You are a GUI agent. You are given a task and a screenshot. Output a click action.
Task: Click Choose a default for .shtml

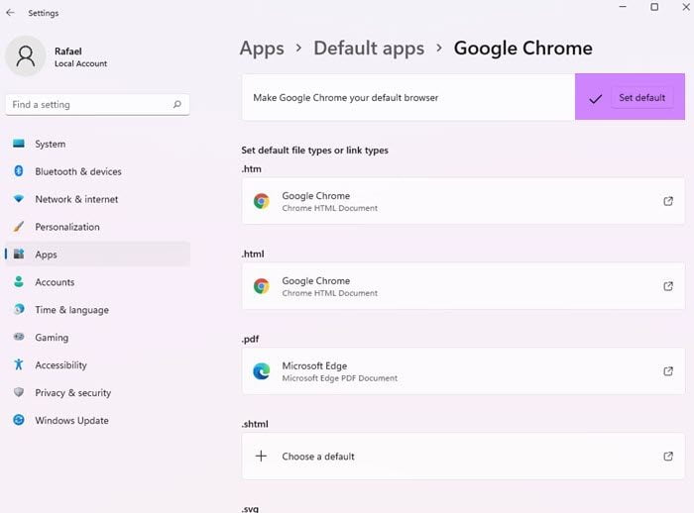(318, 457)
